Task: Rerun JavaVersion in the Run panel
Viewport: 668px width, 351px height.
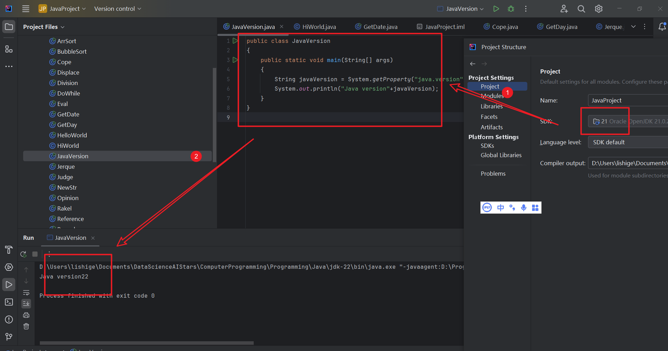Action: click(23, 254)
